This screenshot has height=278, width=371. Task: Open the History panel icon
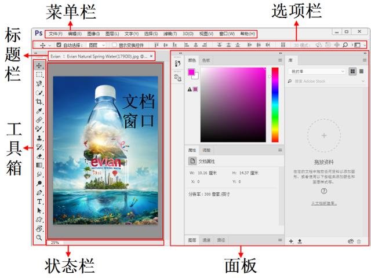click(x=178, y=63)
